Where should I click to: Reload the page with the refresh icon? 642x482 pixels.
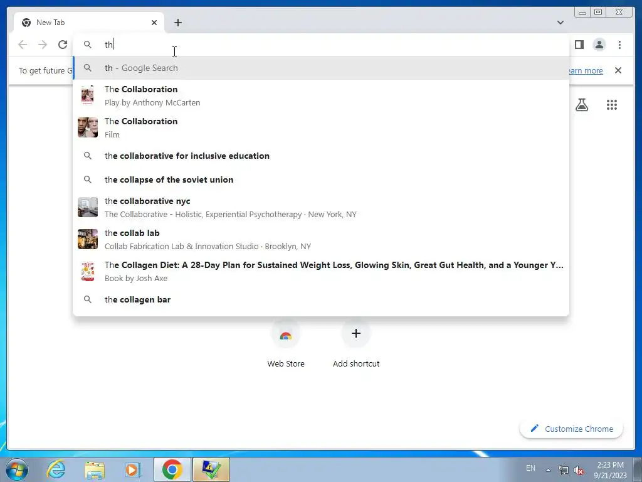[x=63, y=45]
